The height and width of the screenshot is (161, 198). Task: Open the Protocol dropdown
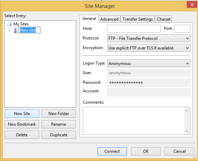(149, 38)
